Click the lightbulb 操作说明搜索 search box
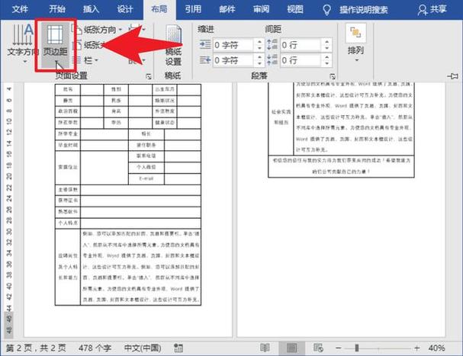463x356 pixels. 355,10
